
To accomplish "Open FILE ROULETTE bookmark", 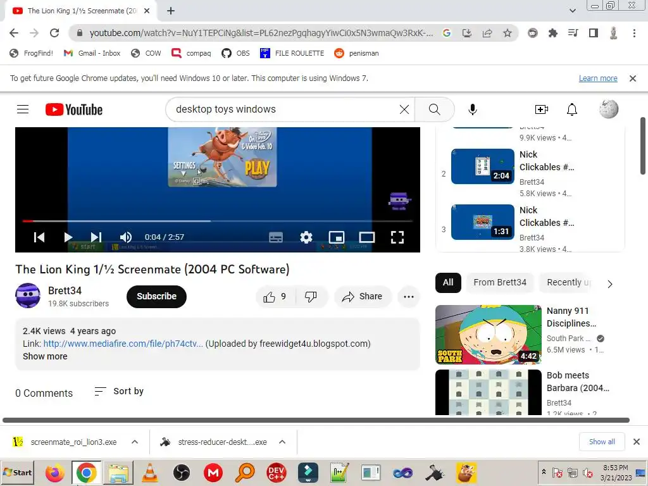I will 292,53.
